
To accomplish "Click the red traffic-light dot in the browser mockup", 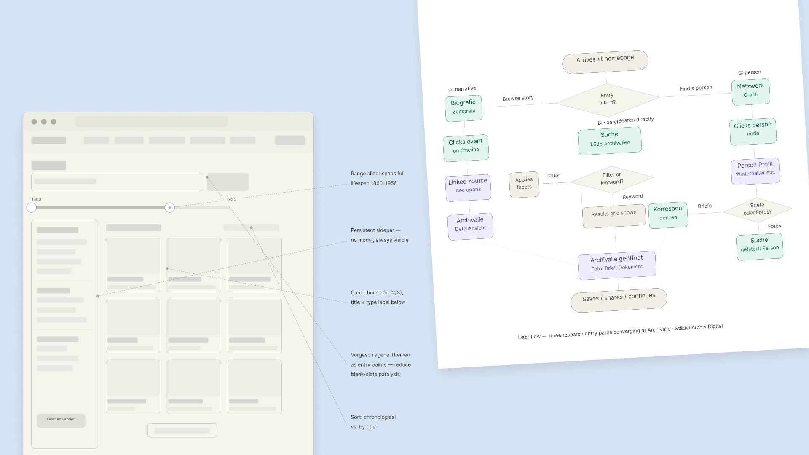I will [34, 122].
